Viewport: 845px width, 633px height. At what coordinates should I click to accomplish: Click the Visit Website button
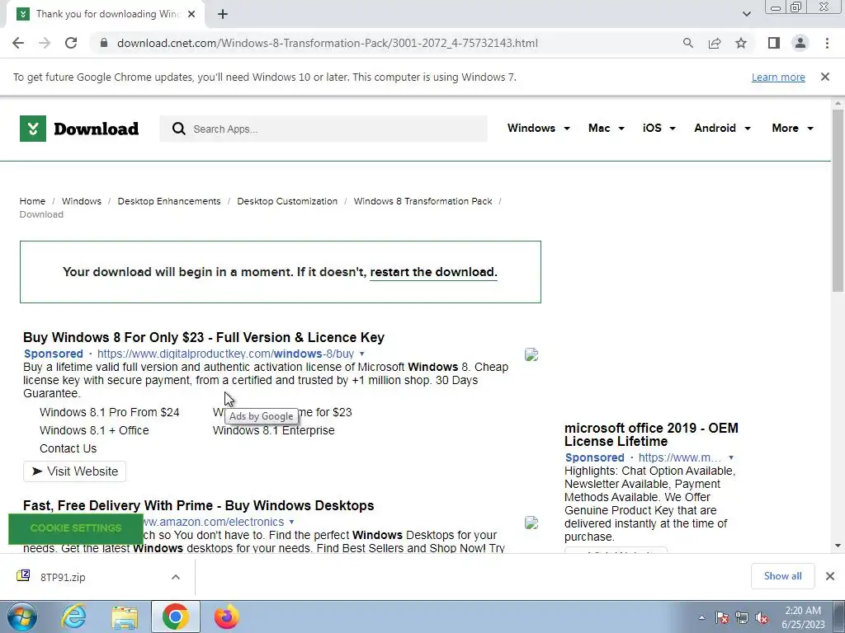74,471
